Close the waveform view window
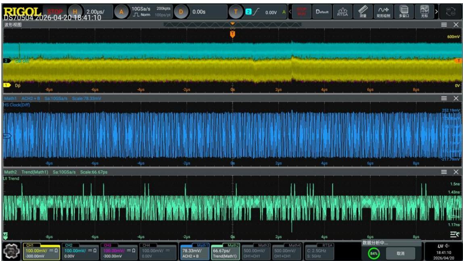This screenshot has height=261, width=463. [456, 25]
